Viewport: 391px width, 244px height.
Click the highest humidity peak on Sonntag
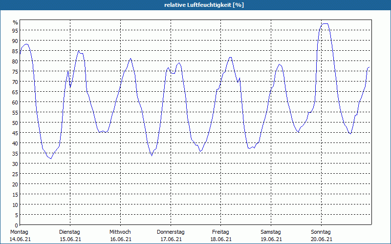coord(325,23)
